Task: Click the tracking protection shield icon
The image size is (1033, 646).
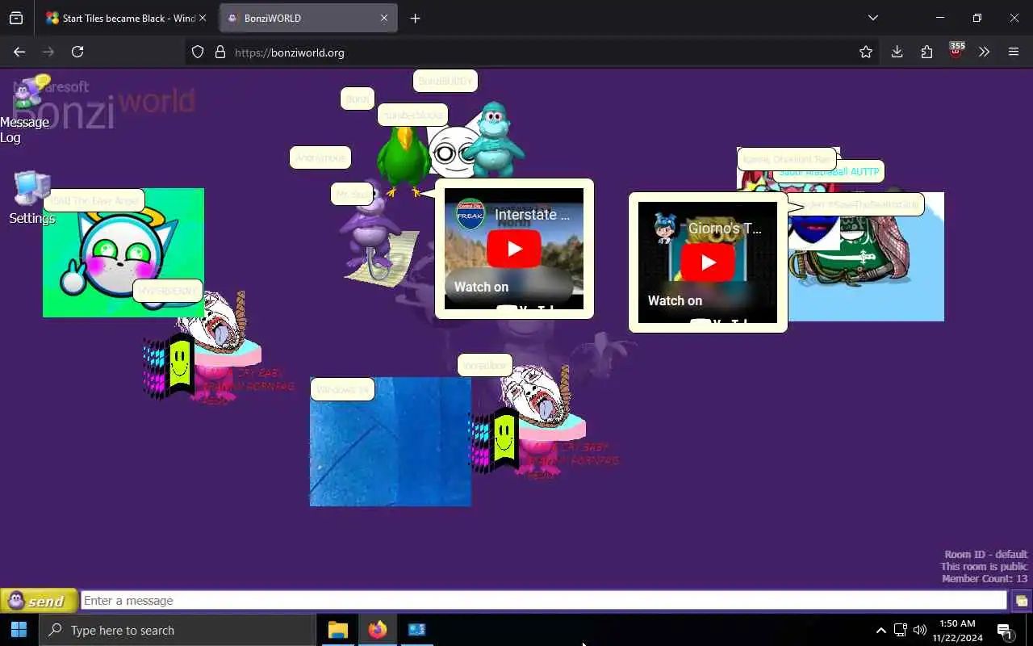Action: pos(198,52)
